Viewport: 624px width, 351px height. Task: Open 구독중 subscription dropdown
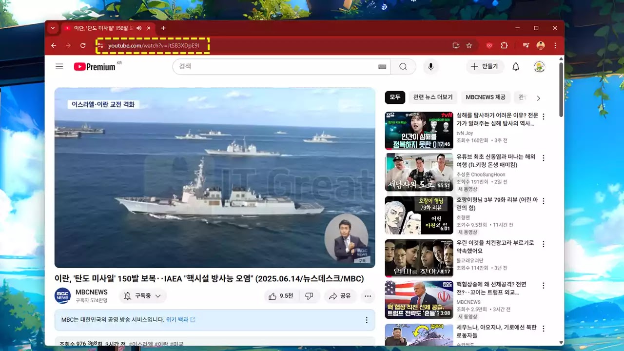pos(143,296)
